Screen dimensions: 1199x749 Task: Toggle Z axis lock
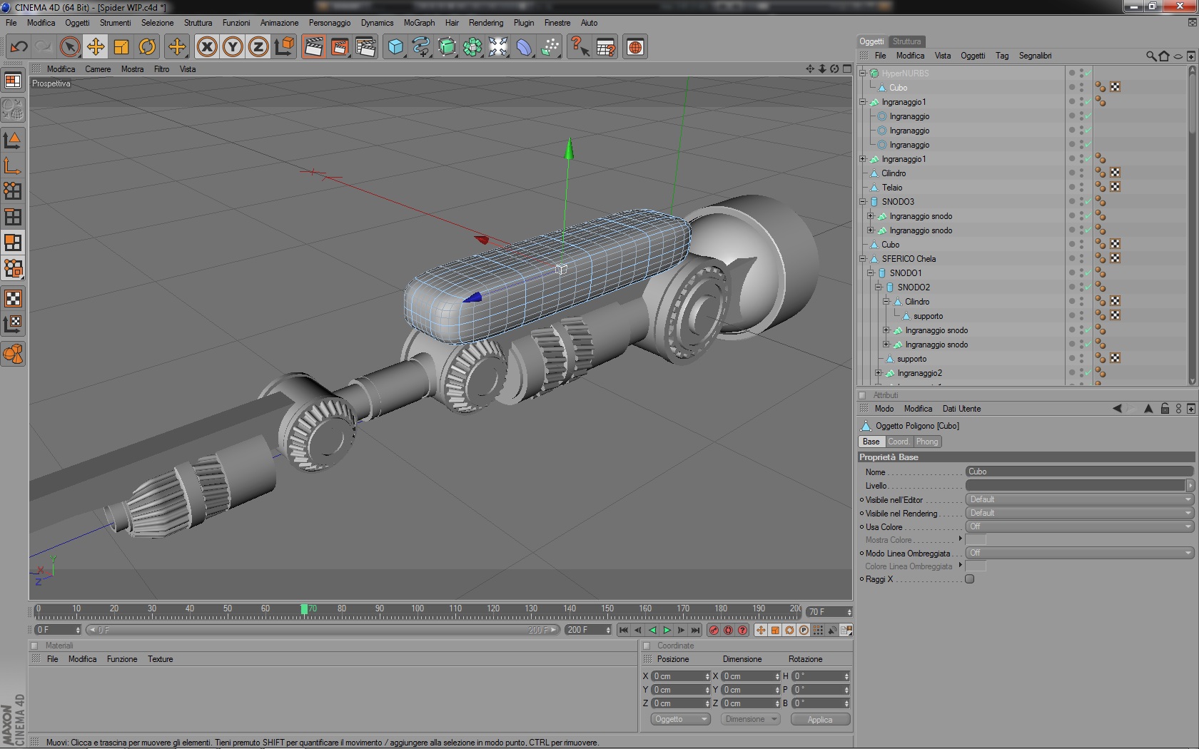[x=258, y=47]
